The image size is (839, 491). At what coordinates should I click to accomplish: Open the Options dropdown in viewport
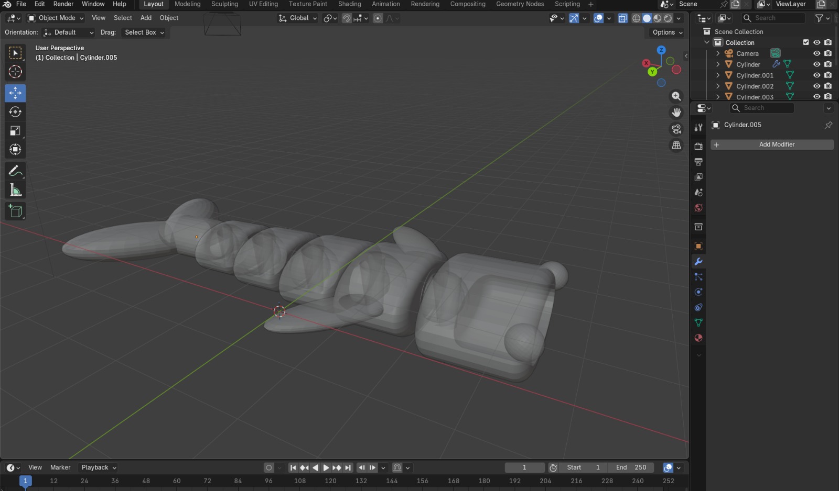667,32
